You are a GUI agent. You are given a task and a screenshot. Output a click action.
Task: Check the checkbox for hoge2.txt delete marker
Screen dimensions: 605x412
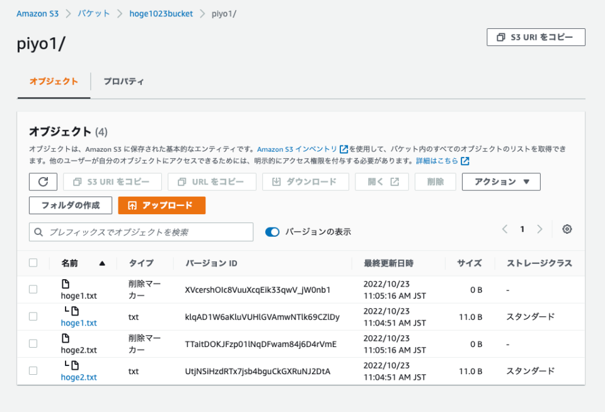33,344
